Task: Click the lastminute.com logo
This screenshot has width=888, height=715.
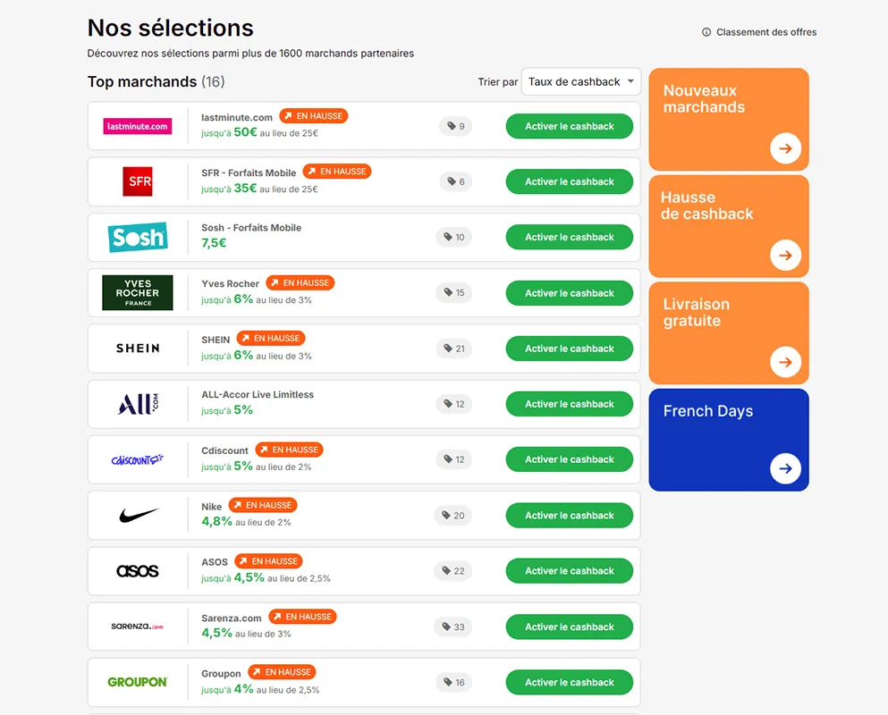Action: coord(137,126)
